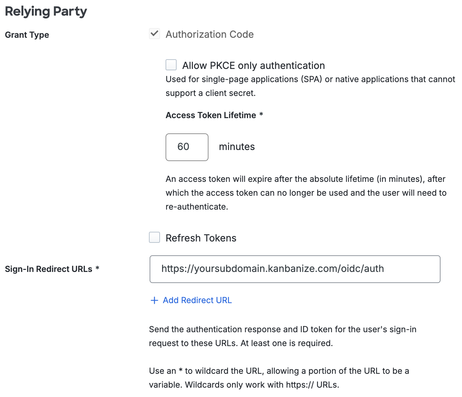The height and width of the screenshot is (397, 462).
Task: Click the Refresh Tokens label text
Action: [201, 238]
